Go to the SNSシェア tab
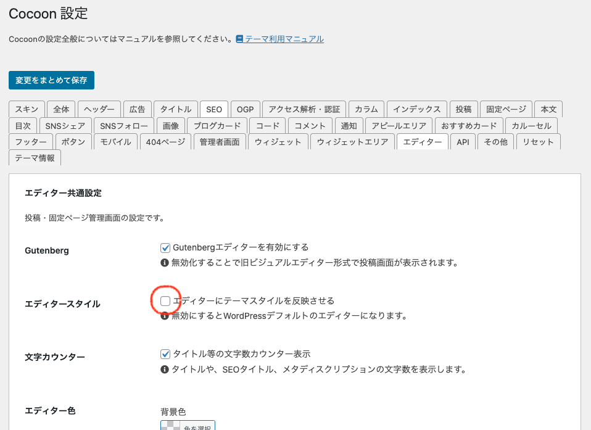Image resolution: width=591 pixels, height=430 pixels. [x=65, y=126]
